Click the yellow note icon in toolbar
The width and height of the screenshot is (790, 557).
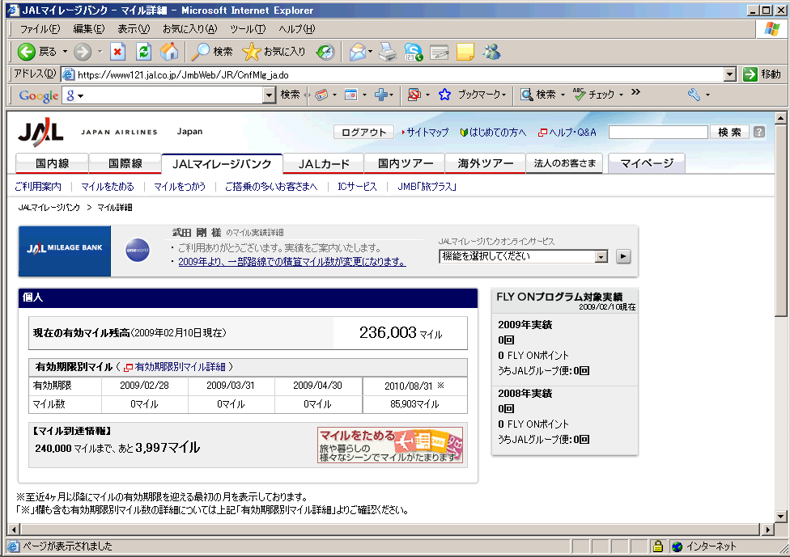(x=465, y=52)
